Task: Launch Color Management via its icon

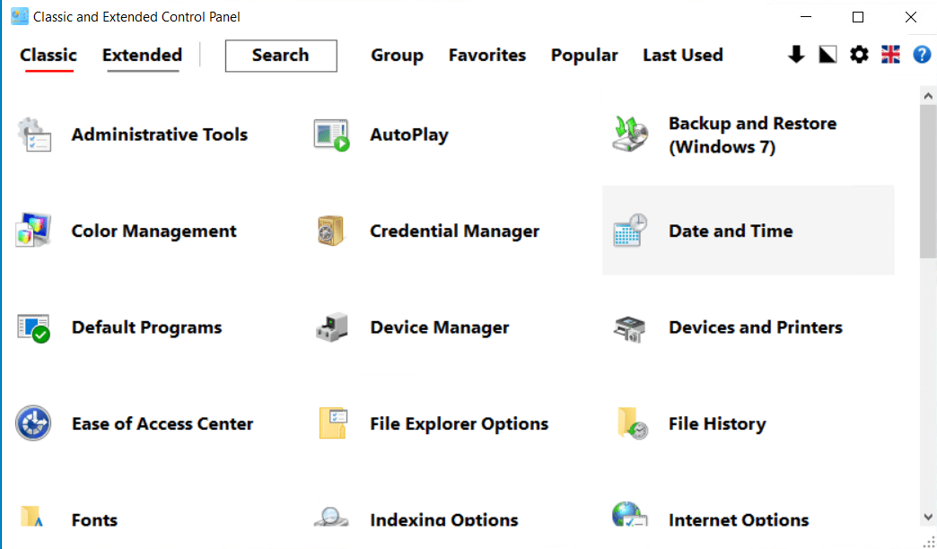Action: 34,231
